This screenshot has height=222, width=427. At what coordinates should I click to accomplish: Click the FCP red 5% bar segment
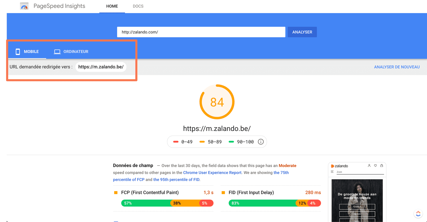click(206, 203)
